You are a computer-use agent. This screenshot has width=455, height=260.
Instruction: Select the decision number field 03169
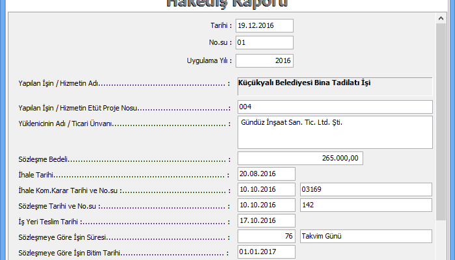click(x=365, y=189)
